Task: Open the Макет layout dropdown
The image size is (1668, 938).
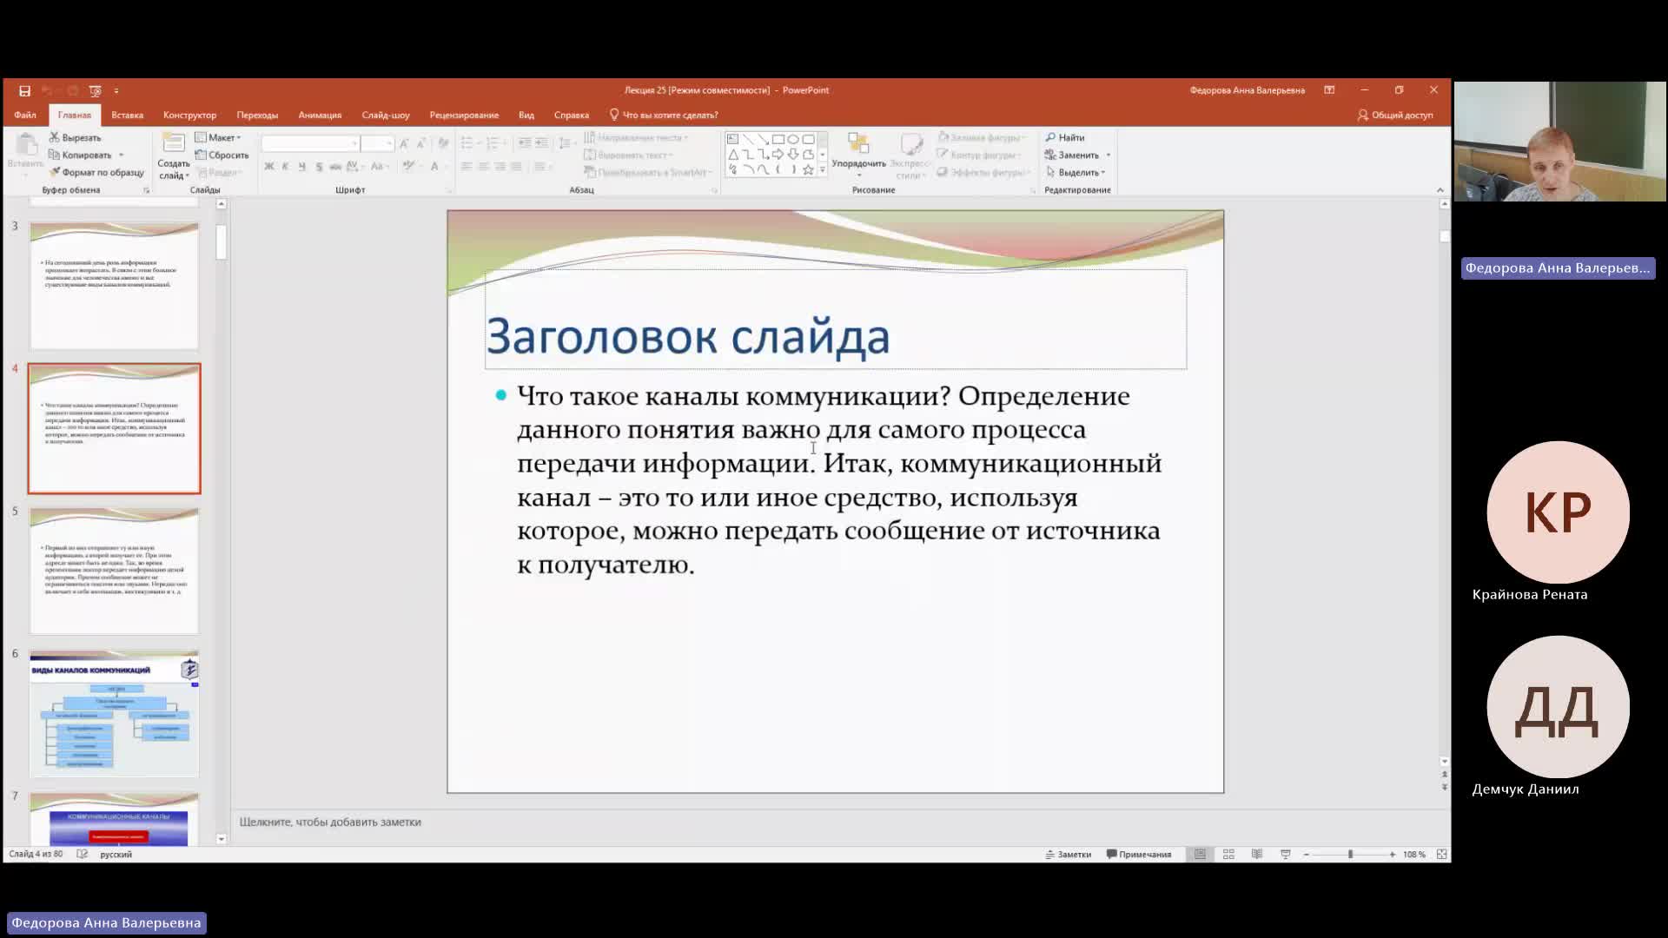Action: click(218, 137)
